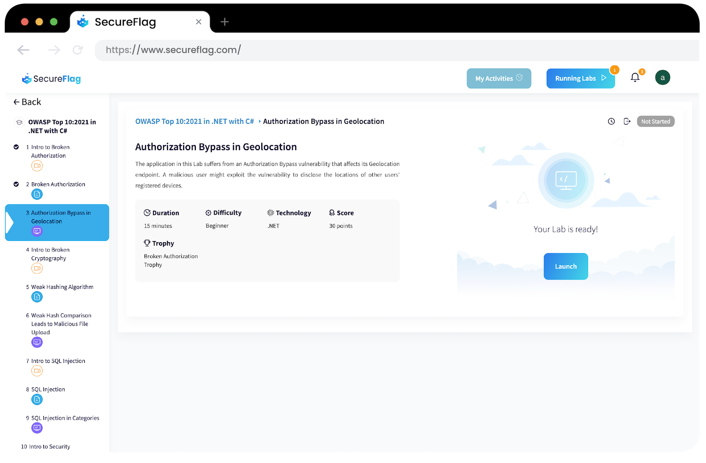Click the Duration clock icon
The image size is (706, 463).
pyautogui.click(x=147, y=213)
